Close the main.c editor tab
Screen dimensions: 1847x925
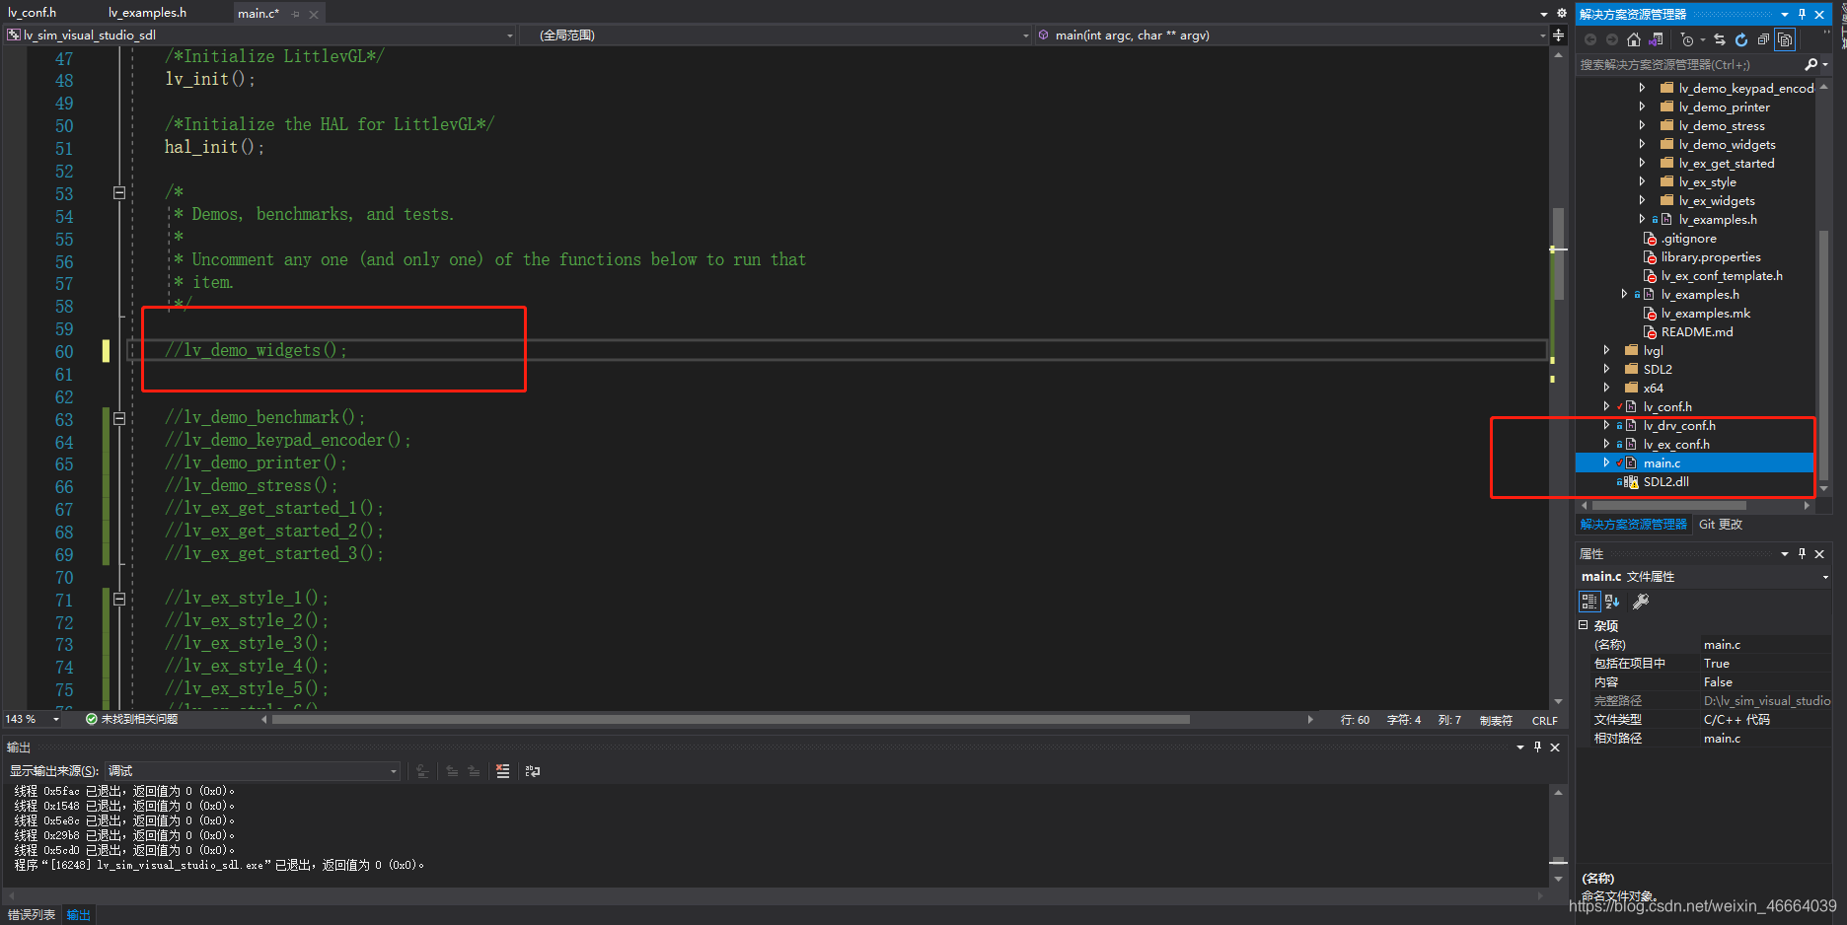point(314,14)
